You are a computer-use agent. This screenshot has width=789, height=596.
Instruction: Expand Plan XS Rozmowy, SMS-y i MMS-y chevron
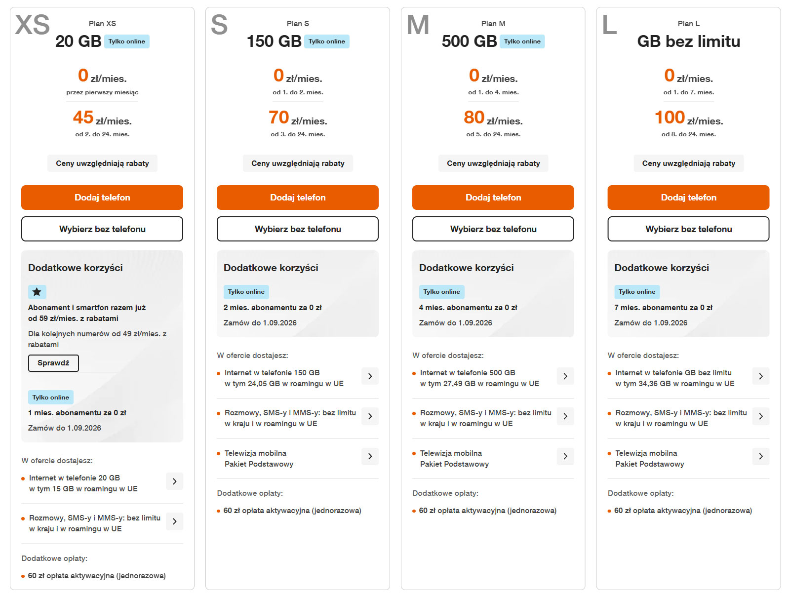[x=174, y=521]
